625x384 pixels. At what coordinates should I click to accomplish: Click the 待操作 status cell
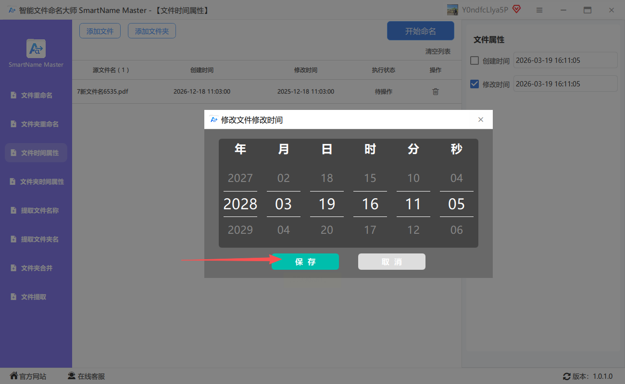click(x=384, y=91)
